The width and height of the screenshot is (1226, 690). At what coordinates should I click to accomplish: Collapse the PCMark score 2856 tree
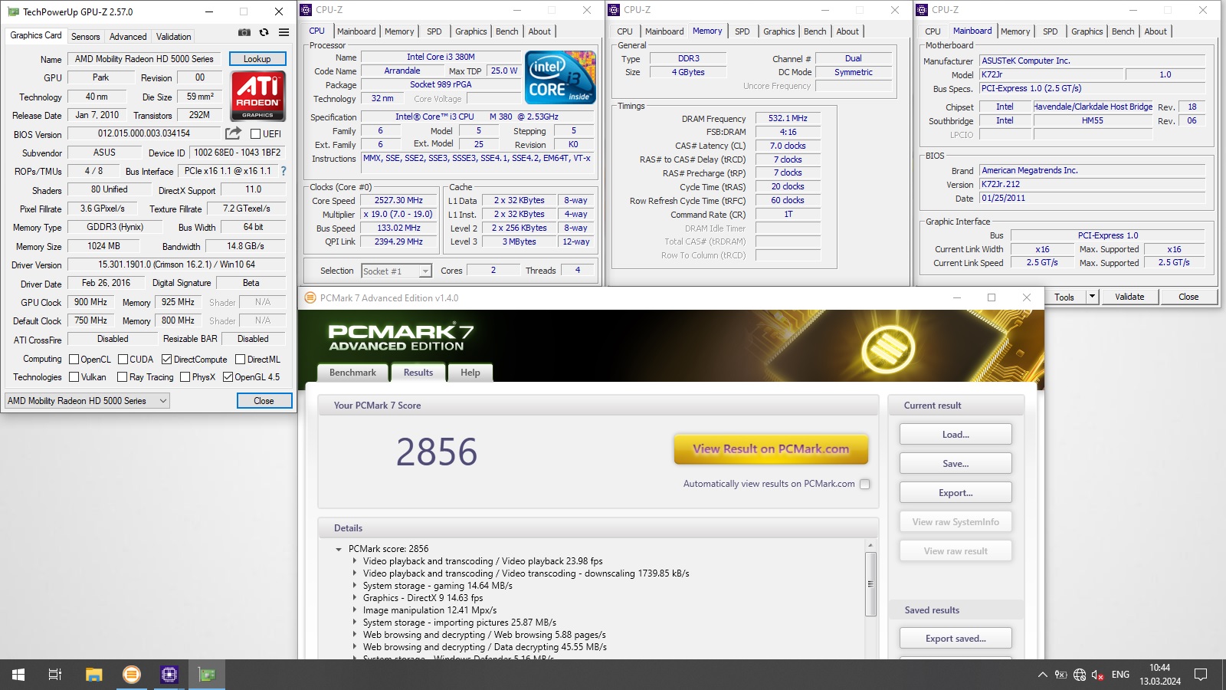(339, 549)
